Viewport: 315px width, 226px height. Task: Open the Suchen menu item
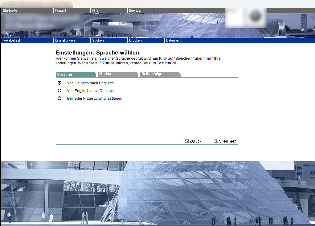[98, 40]
